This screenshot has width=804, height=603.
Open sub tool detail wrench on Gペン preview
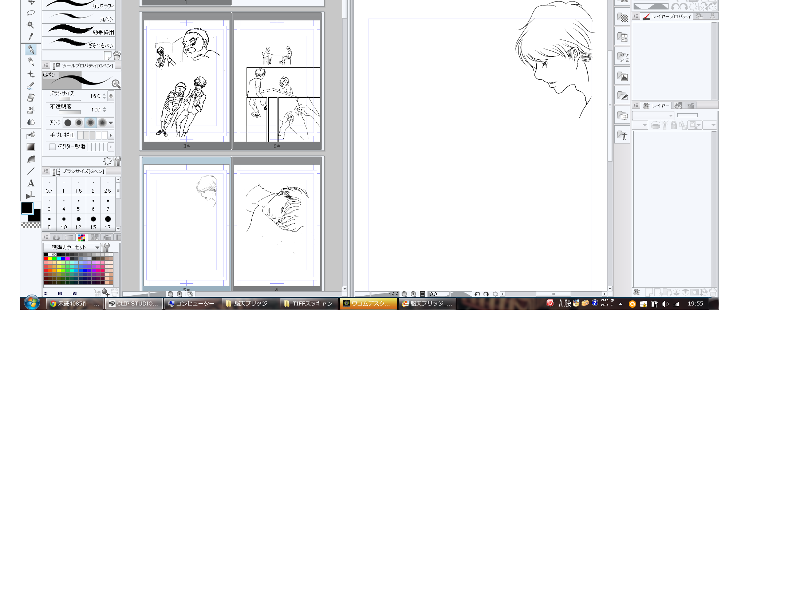click(116, 84)
